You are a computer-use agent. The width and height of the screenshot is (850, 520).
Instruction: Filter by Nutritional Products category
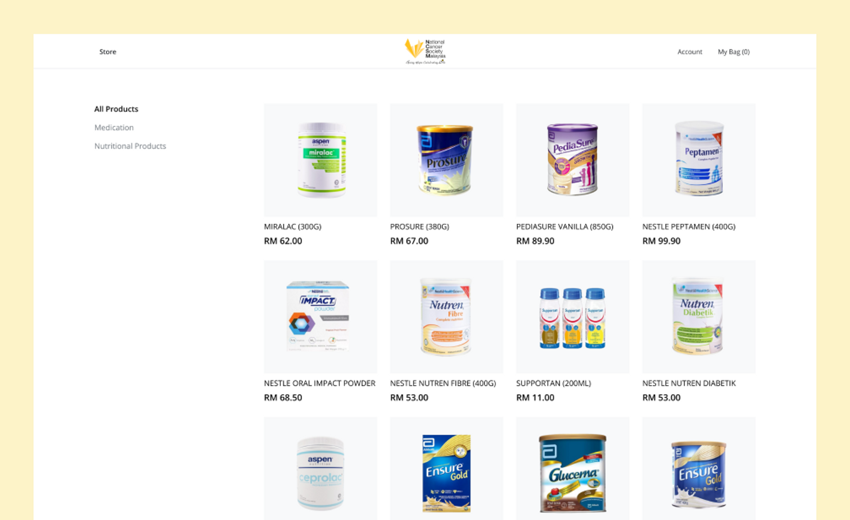click(130, 146)
